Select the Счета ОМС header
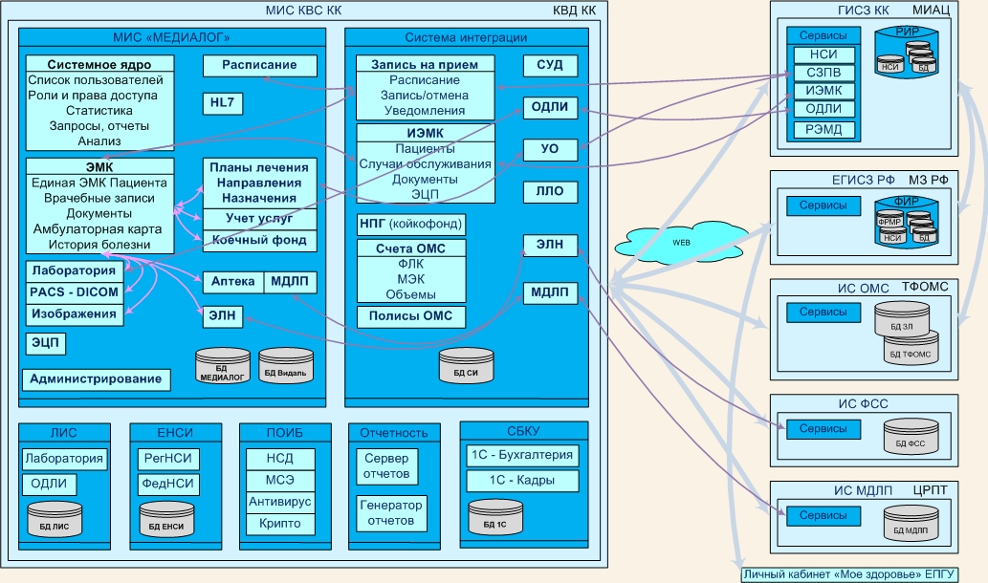The image size is (988, 583). pos(411,248)
